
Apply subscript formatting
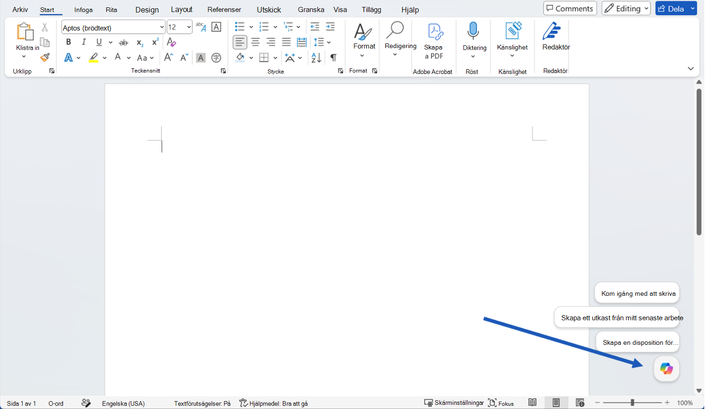[x=140, y=43]
